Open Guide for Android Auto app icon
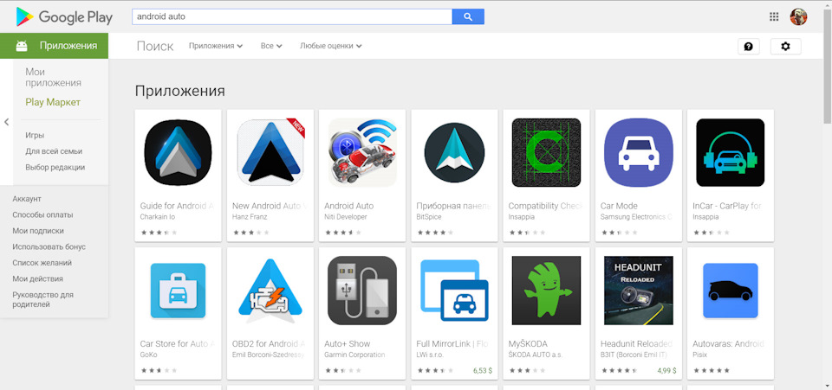The image size is (832, 390). tap(179, 153)
